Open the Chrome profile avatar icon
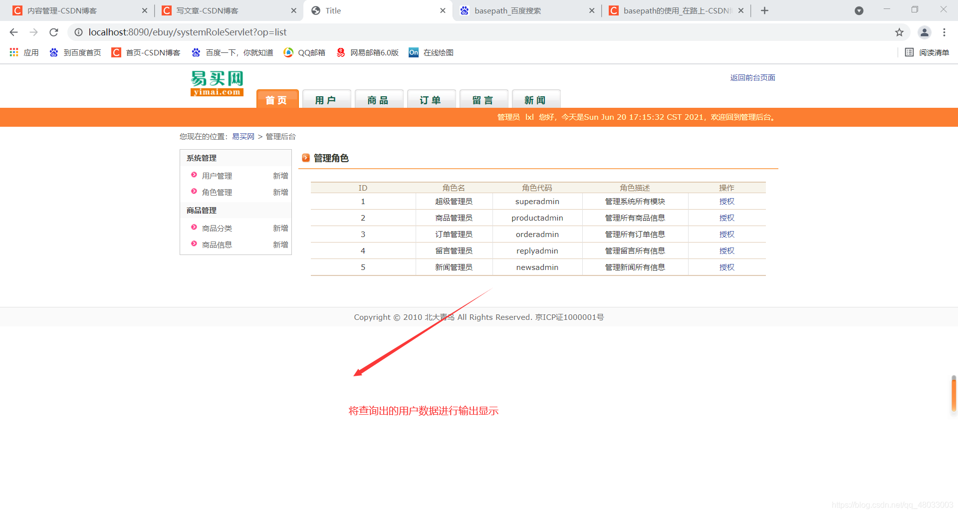Image resolution: width=958 pixels, height=514 pixels. pyautogui.click(x=924, y=32)
